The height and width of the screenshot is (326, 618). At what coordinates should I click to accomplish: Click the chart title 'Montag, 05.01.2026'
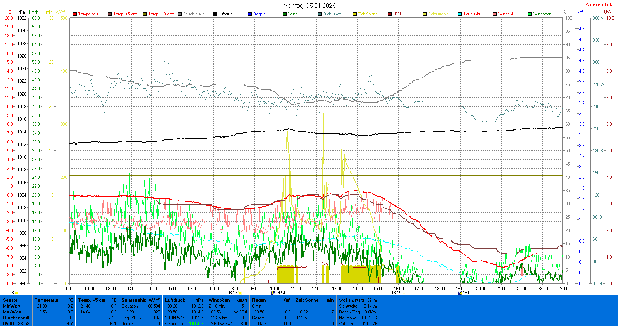pyautogui.click(x=309, y=6)
